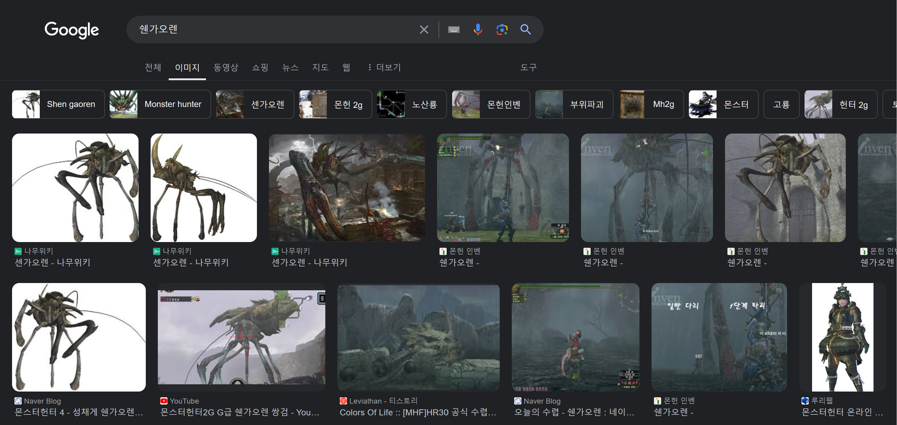The width and height of the screenshot is (897, 425).
Task: Click the YouTube source favicon
Action: coord(164,401)
